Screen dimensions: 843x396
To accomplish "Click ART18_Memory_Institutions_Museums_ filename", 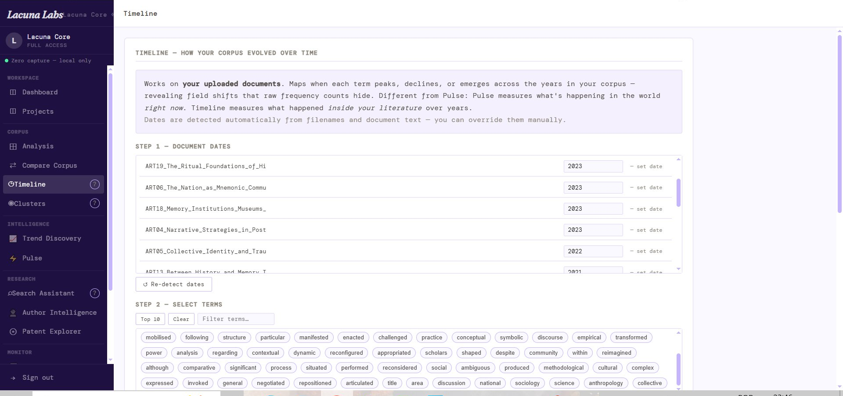I will click(205, 209).
